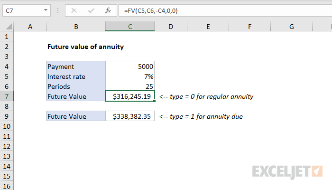Click the fill handle of cell C7
Screen dimensions: 332x190
tap(154, 101)
